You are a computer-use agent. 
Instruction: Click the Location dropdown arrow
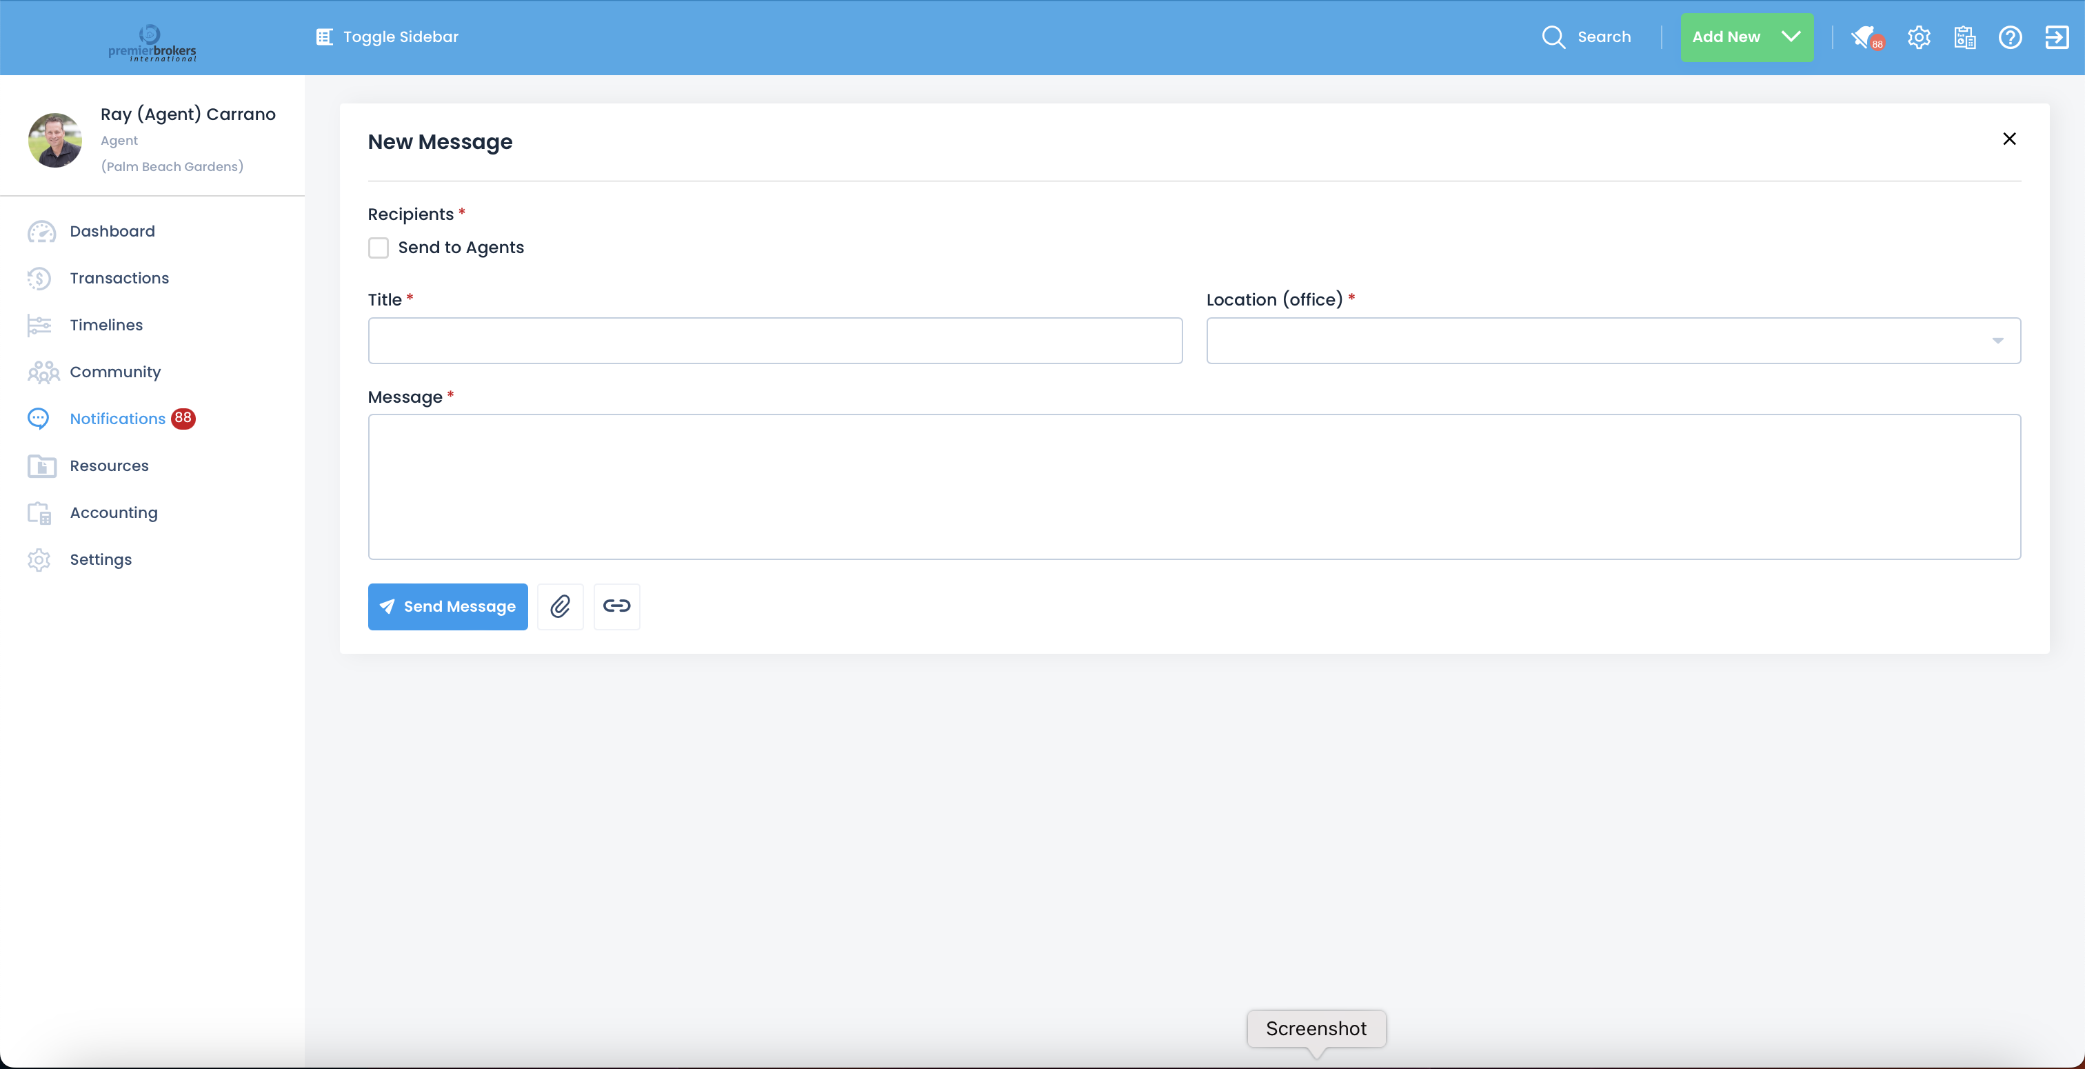pos(1997,341)
